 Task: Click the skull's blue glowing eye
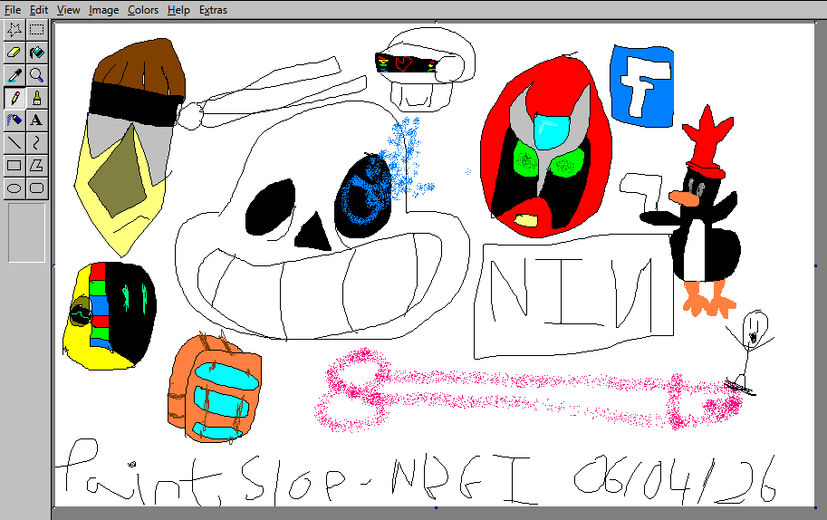point(363,197)
